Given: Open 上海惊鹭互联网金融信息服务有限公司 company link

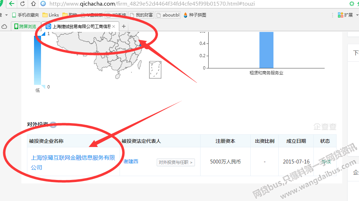Looking at the screenshot, I should 73,162.
